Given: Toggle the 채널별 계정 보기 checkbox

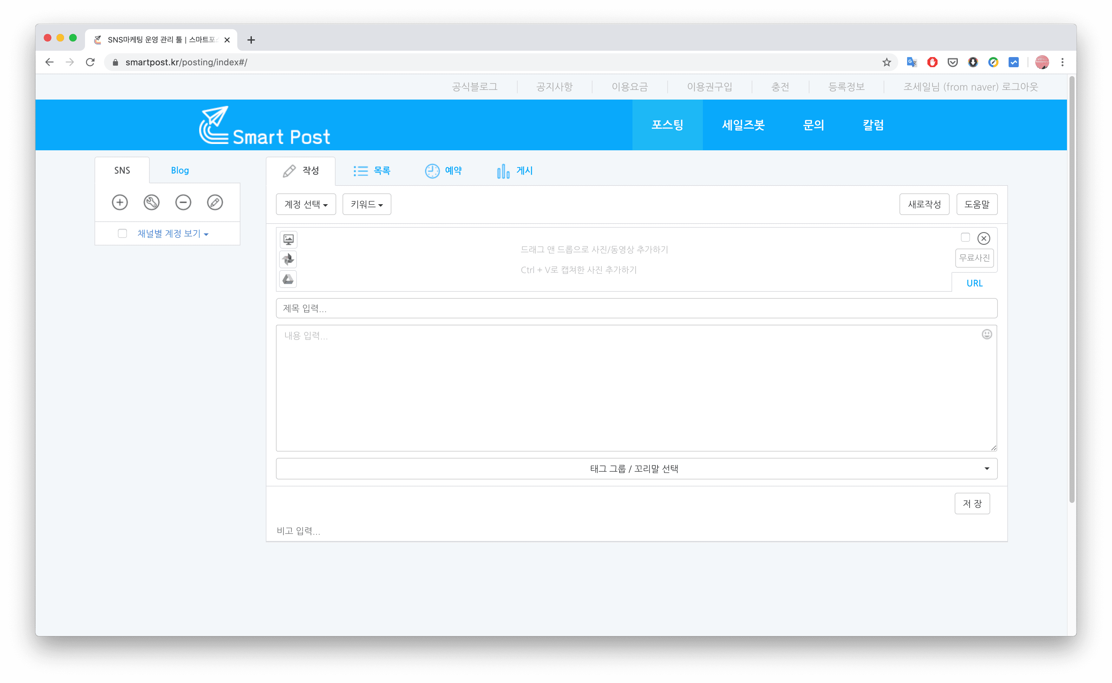Looking at the screenshot, I should [122, 234].
